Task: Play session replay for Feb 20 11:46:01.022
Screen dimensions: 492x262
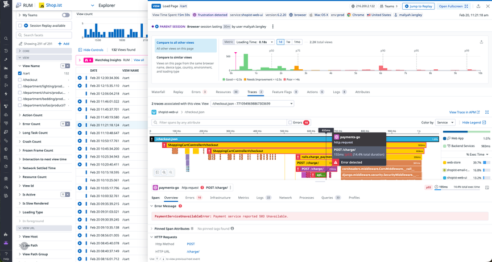Action: point(80,102)
